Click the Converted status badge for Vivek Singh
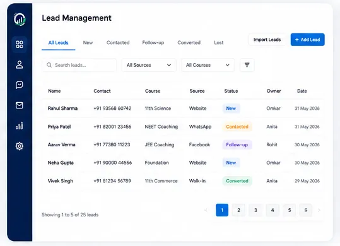Screen dimensions: 340x246 coord(237,181)
